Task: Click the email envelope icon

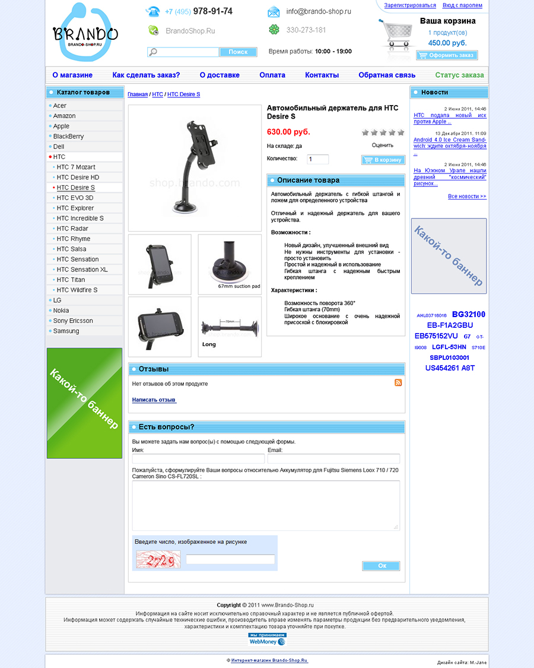Action: tap(274, 11)
